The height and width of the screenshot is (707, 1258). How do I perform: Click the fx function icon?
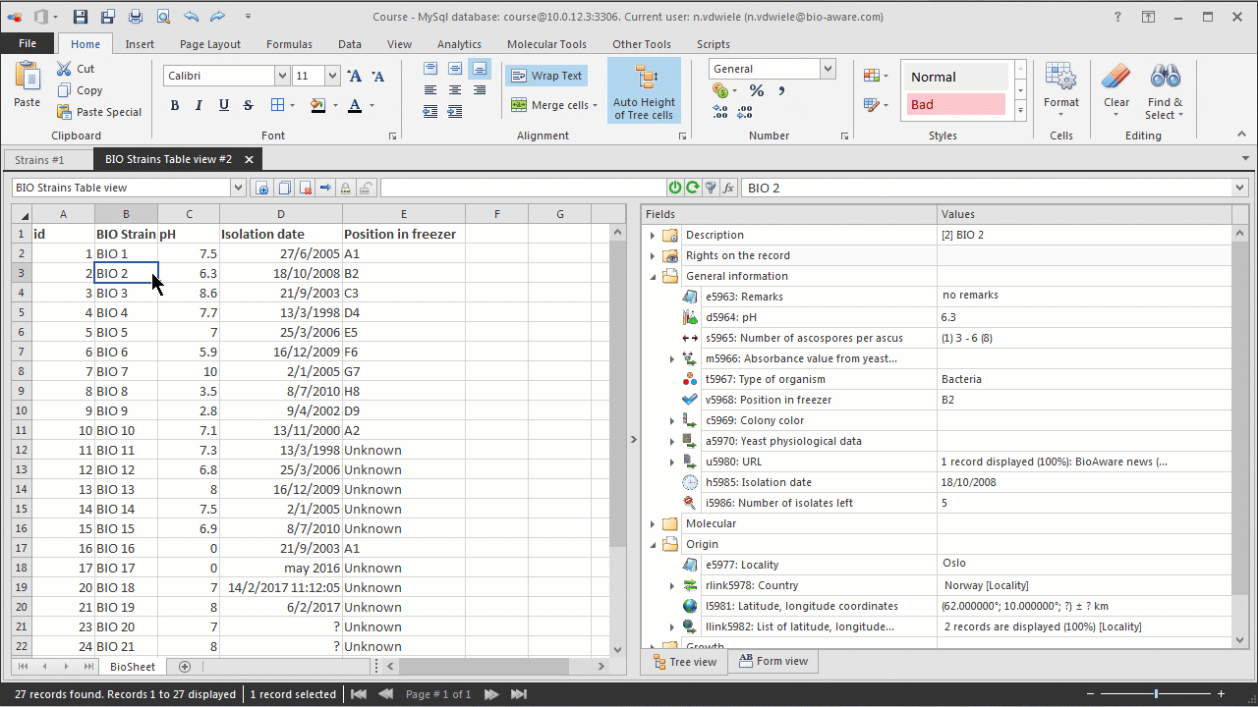coord(728,188)
